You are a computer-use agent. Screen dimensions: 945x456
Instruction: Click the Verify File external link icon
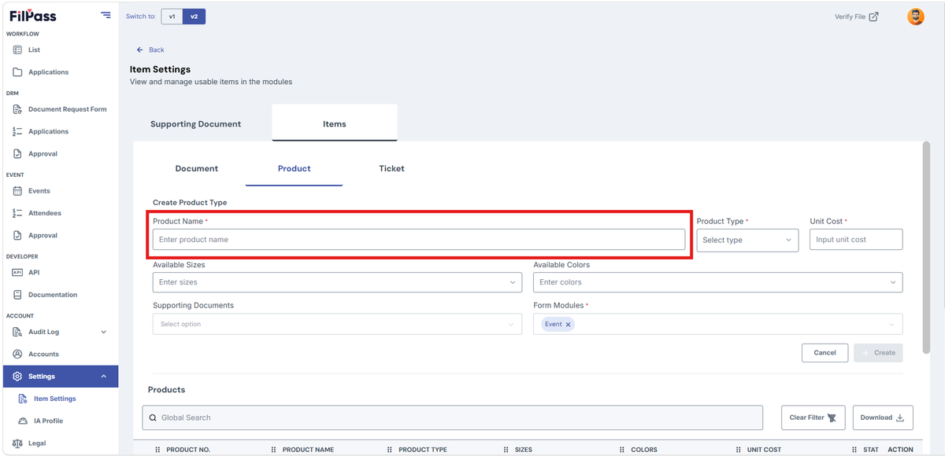point(873,17)
